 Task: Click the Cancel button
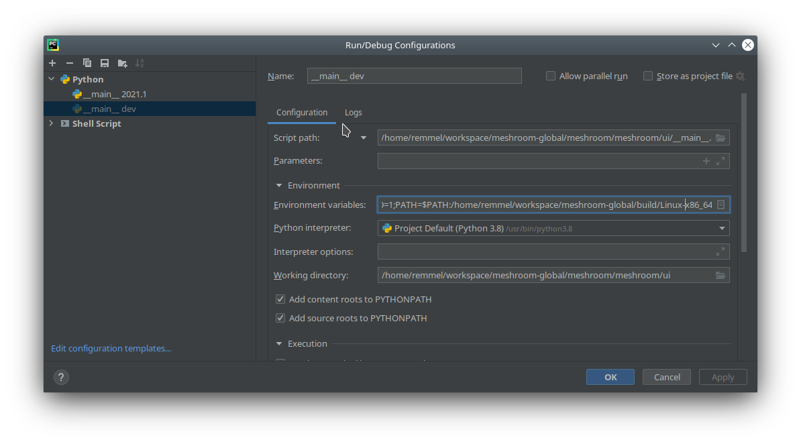coord(667,377)
